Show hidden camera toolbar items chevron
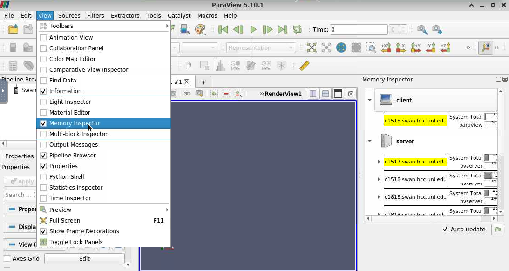Screen dimensions: 509x271 click(x=468, y=47)
